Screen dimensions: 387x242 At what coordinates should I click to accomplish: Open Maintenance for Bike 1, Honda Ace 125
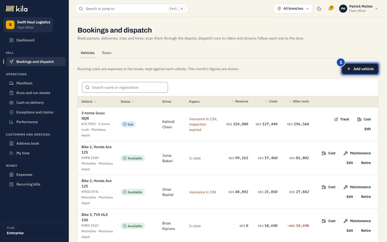coord(357,153)
